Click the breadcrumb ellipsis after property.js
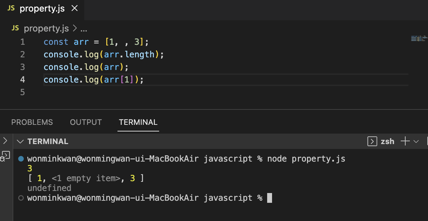The width and height of the screenshot is (428, 221). tap(84, 29)
